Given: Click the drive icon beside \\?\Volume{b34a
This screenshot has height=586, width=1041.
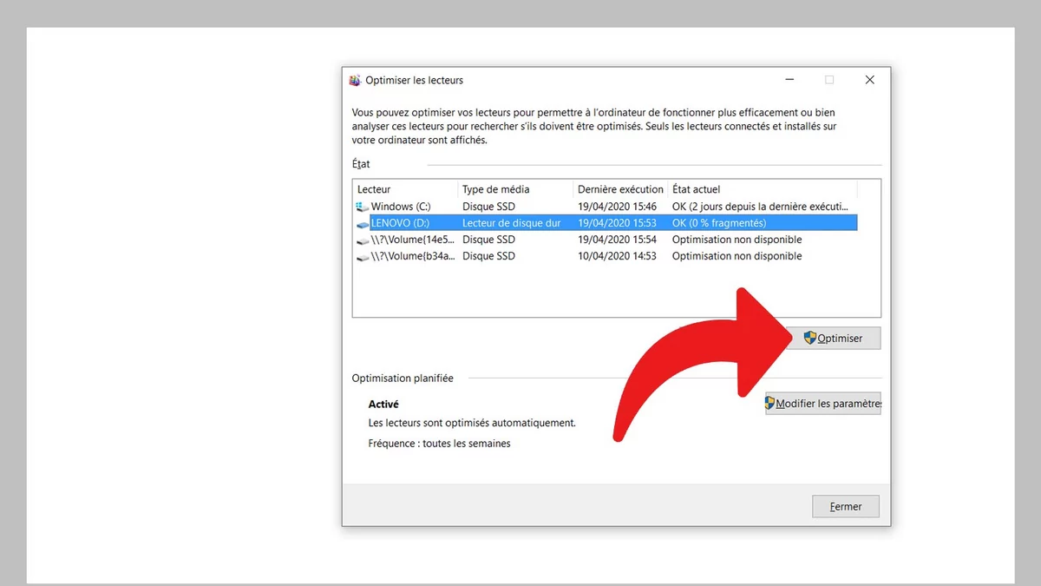Looking at the screenshot, I should (362, 256).
